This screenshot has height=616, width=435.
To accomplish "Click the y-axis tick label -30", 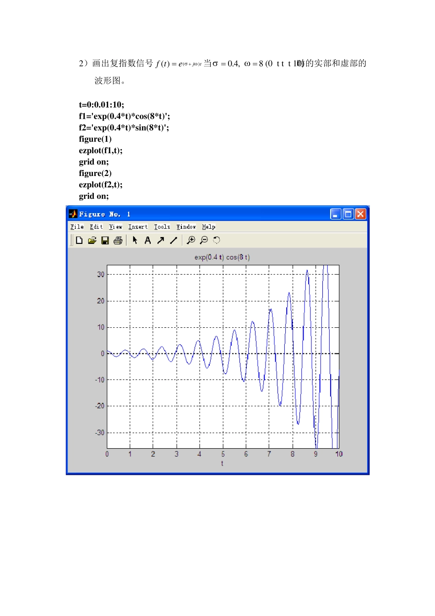I will pyautogui.click(x=100, y=433).
